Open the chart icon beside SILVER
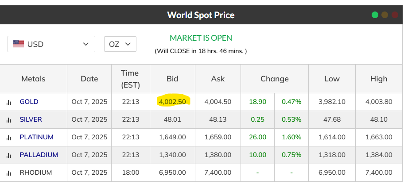The image size is (404, 188). tap(8, 120)
